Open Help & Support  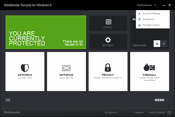[157, 113]
